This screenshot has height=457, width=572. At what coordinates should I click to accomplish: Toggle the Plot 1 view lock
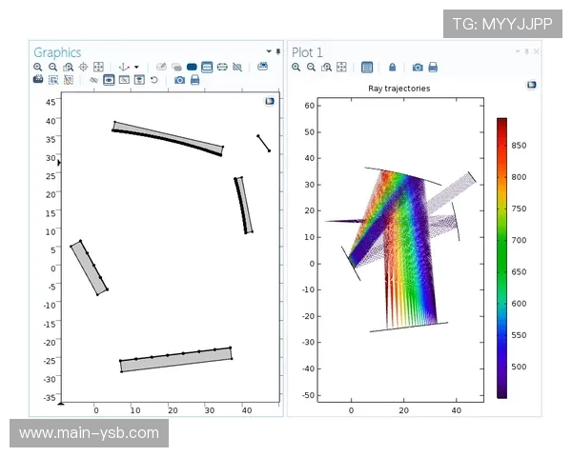393,68
